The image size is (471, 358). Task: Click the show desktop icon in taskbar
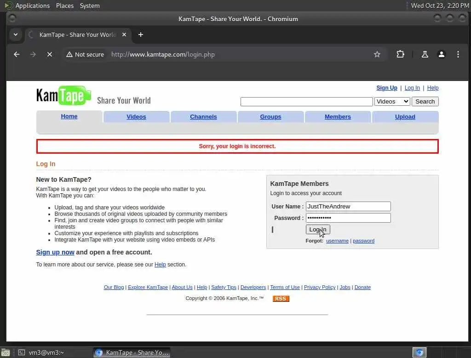6,352
